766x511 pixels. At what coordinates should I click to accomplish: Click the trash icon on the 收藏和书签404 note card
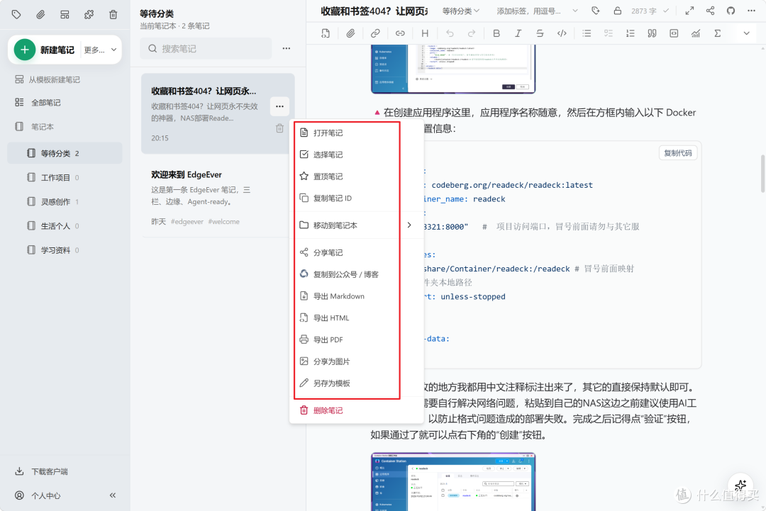[x=279, y=128]
